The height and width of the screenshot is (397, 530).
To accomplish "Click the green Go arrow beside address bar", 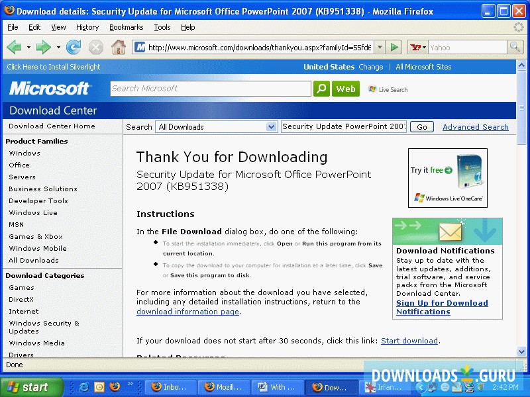I will (394, 47).
